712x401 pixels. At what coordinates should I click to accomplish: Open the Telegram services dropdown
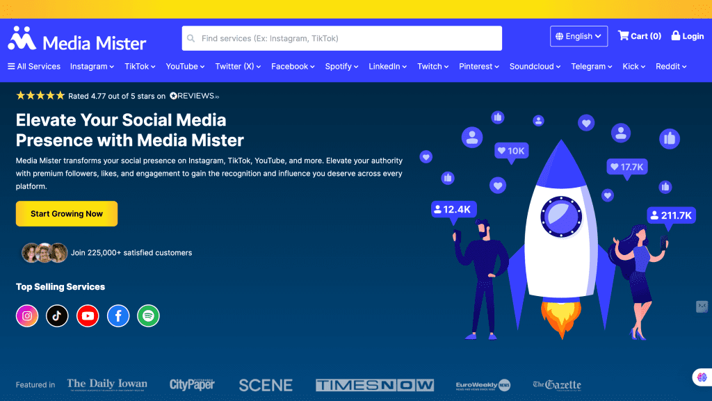[591, 67]
